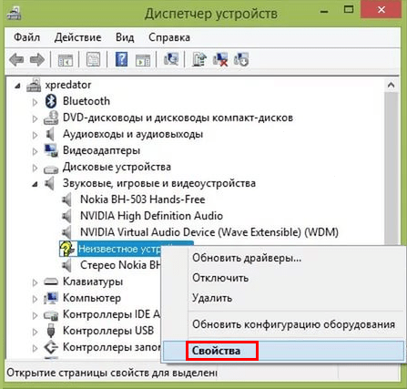Viewport: 407px width, 389px height.
Task: Expand the Дисковые устройства node
Action: click(35, 168)
